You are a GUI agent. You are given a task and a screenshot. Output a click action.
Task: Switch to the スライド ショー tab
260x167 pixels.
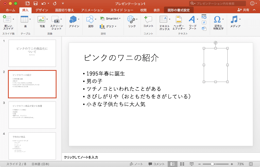(122, 10)
